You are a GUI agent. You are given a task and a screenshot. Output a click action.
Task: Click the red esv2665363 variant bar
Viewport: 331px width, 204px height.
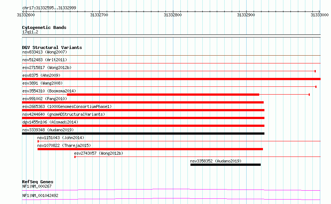pyautogui.click(x=143, y=110)
